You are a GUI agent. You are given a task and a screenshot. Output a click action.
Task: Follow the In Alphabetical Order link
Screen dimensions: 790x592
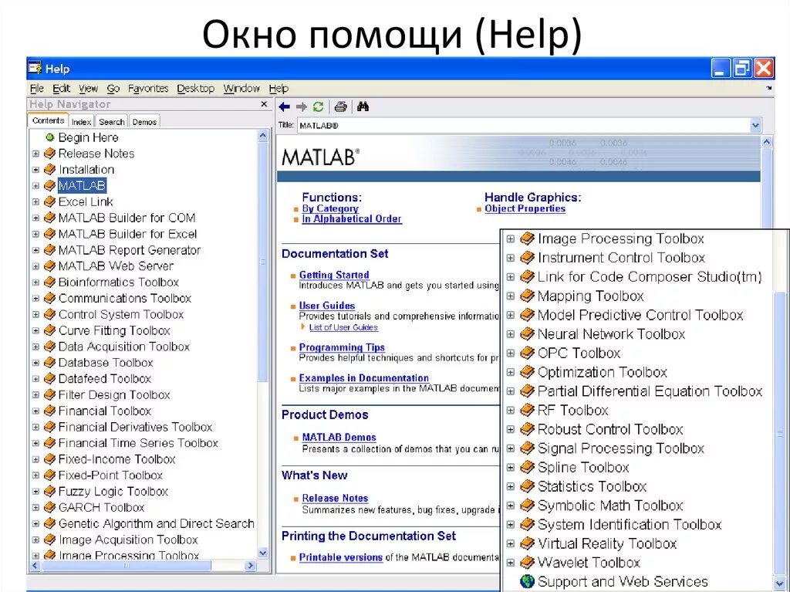(x=352, y=219)
